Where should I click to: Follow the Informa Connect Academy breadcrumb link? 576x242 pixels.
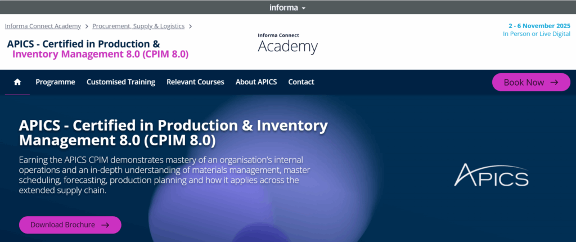[x=43, y=26]
